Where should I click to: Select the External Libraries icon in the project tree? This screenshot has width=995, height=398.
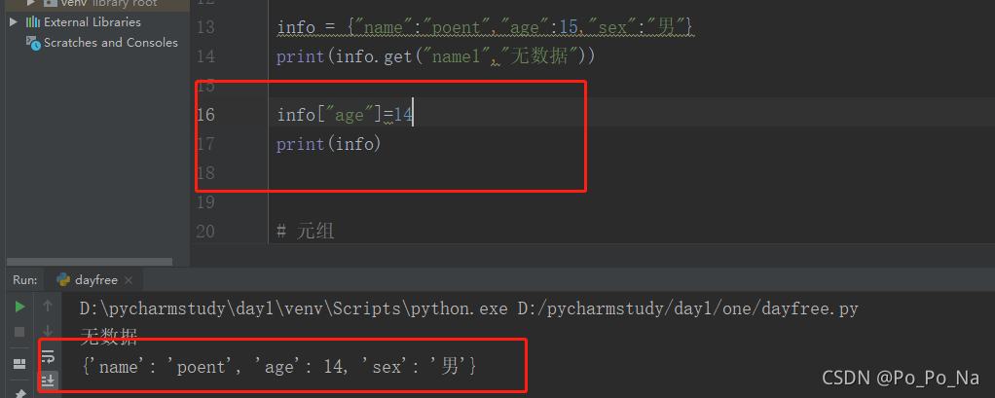click(33, 22)
